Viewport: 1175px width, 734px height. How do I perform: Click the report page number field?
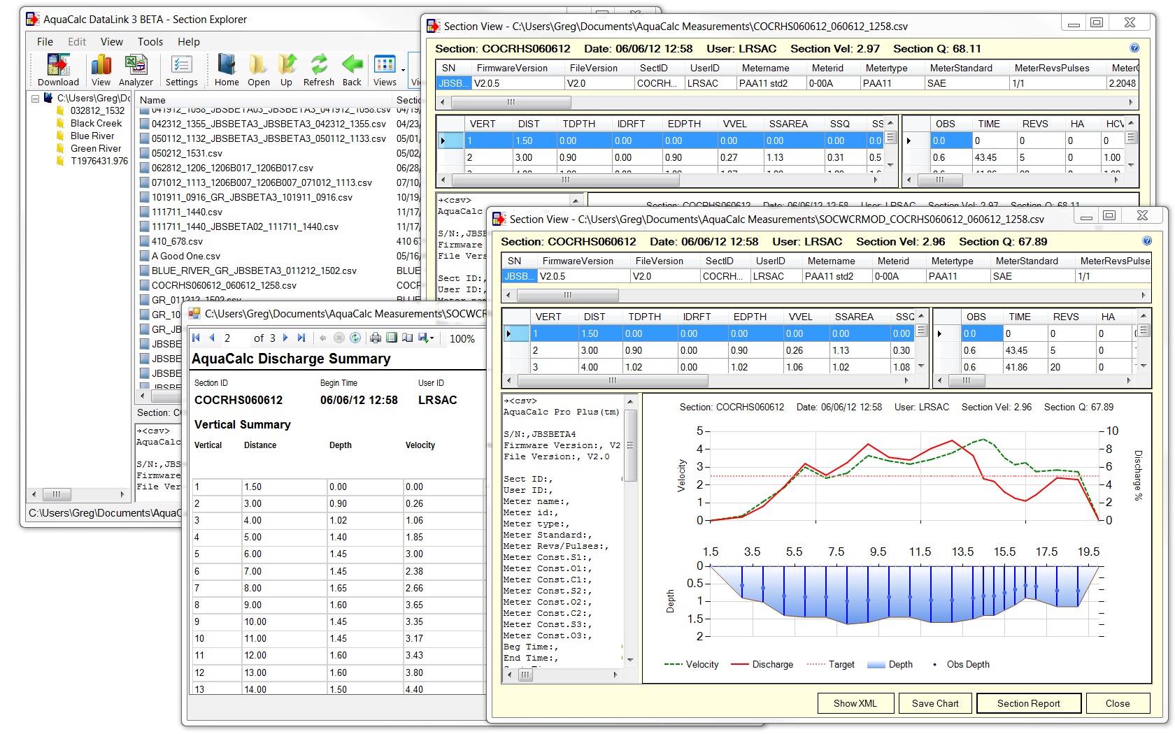coord(234,338)
